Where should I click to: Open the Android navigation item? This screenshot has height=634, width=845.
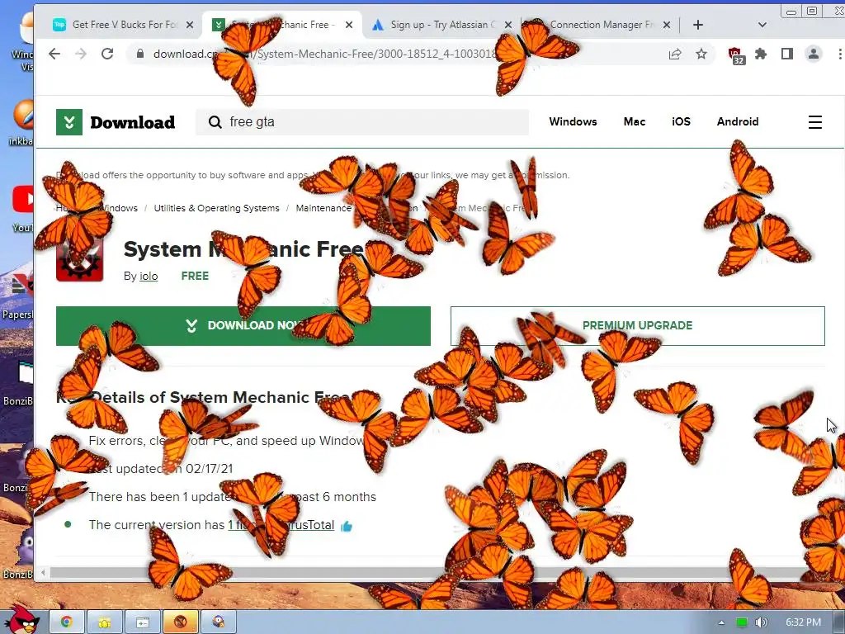click(738, 122)
